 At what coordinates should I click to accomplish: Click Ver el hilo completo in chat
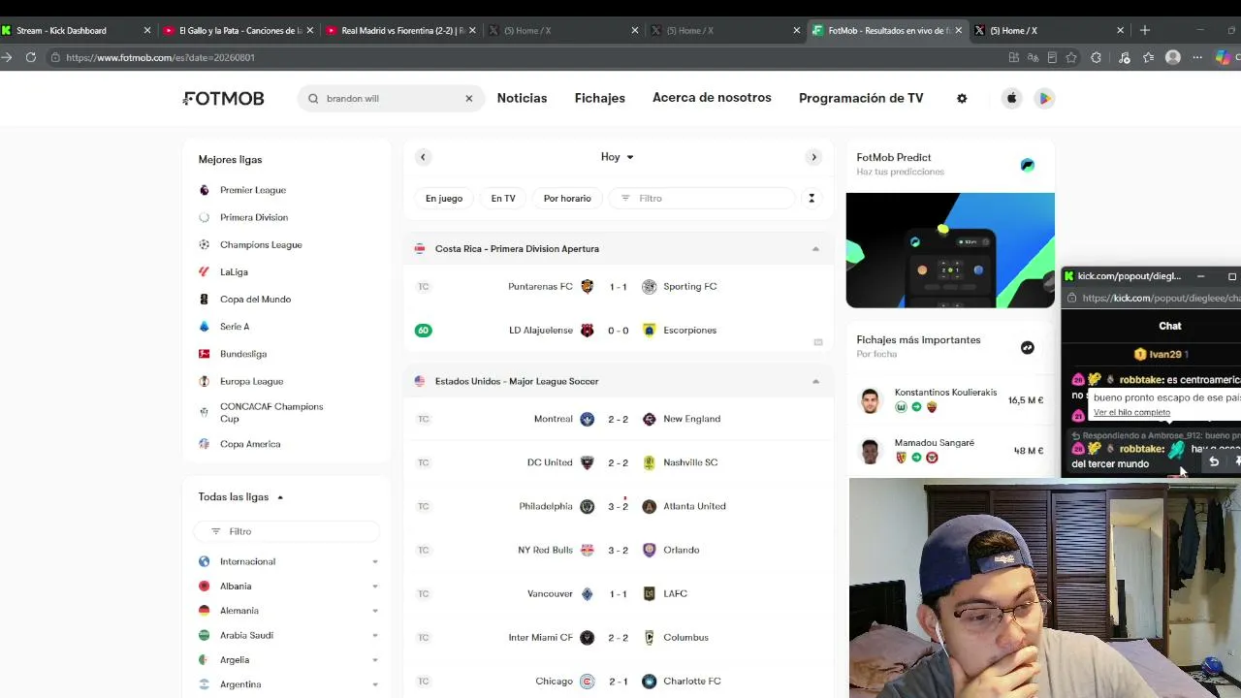point(1131,413)
